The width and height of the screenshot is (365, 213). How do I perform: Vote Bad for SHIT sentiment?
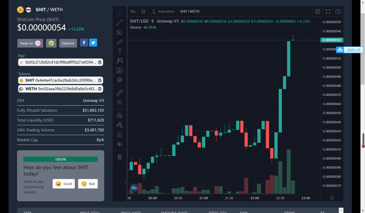pos(88,184)
